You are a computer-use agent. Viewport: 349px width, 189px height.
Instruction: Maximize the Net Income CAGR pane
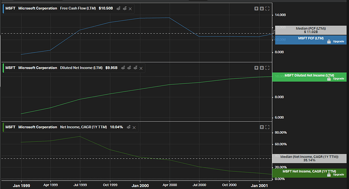[268, 127]
